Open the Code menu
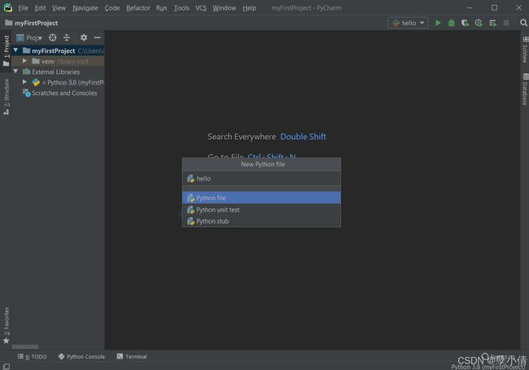The height and width of the screenshot is (370, 529). click(112, 8)
